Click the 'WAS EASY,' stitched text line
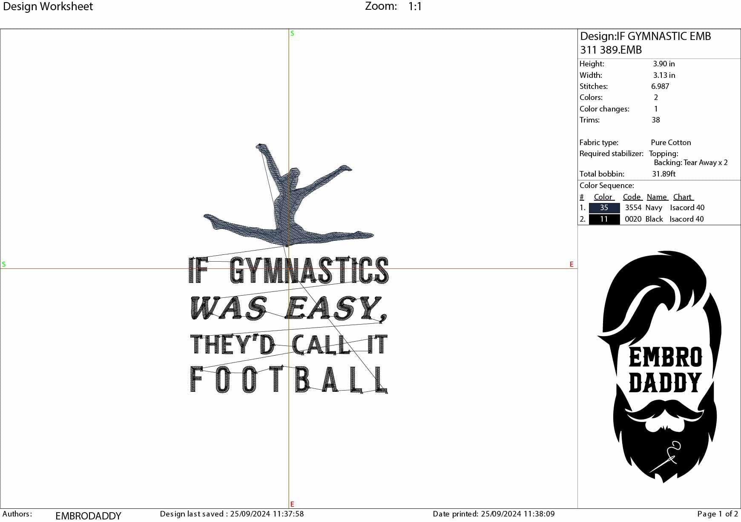Image resolution: width=741 pixels, height=522 pixels. pyautogui.click(x=288, y=309)
